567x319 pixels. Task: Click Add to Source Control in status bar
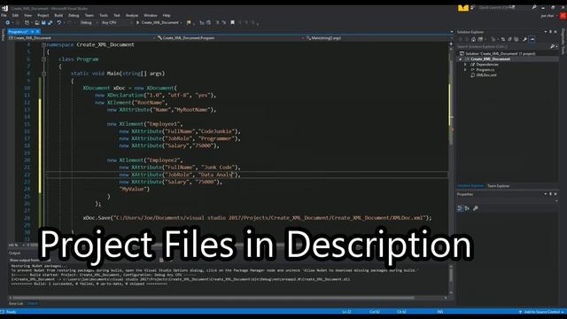[541, 312]
